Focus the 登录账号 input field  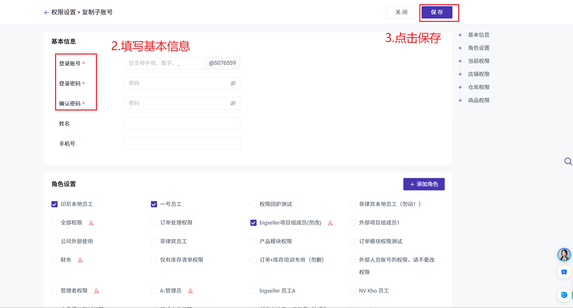click(165, 63)
